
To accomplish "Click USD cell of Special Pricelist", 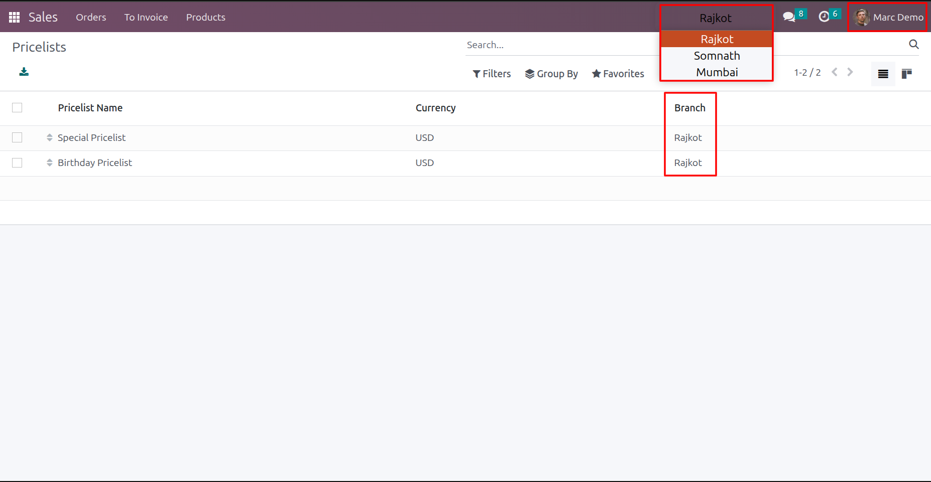I will coord(424,137).
